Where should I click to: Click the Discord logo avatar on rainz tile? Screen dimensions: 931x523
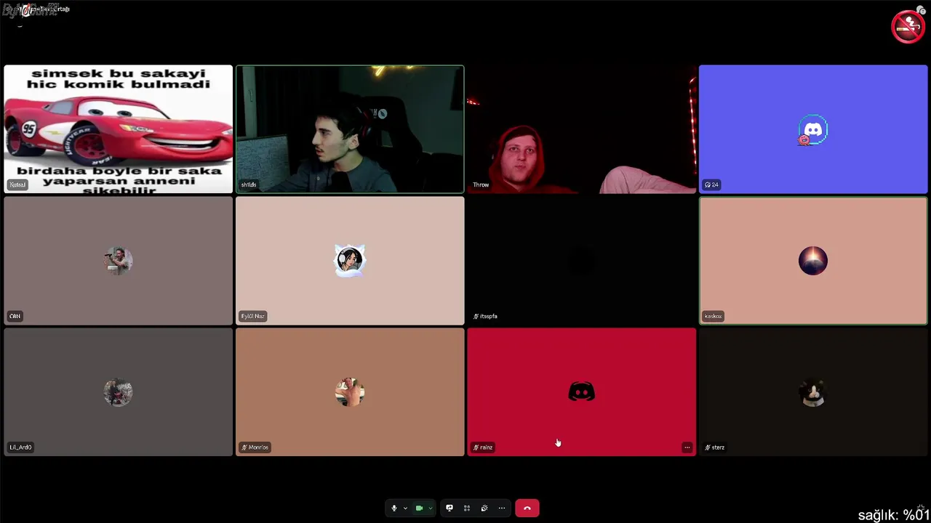pos(582,392)
